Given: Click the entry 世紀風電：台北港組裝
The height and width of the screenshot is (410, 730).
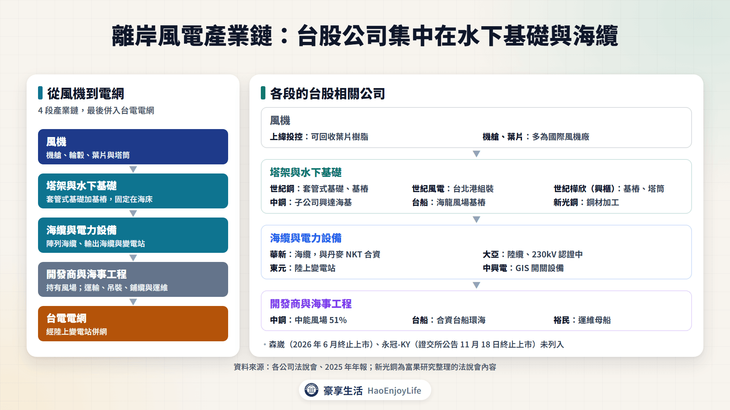Looking at the screenshot, I should [x=453, y=189].
